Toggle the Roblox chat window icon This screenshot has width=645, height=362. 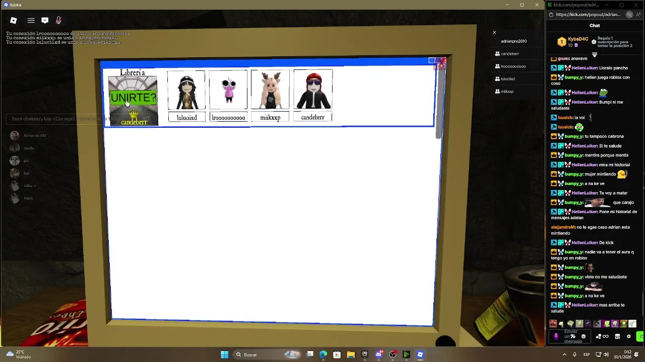coord(45,20)
